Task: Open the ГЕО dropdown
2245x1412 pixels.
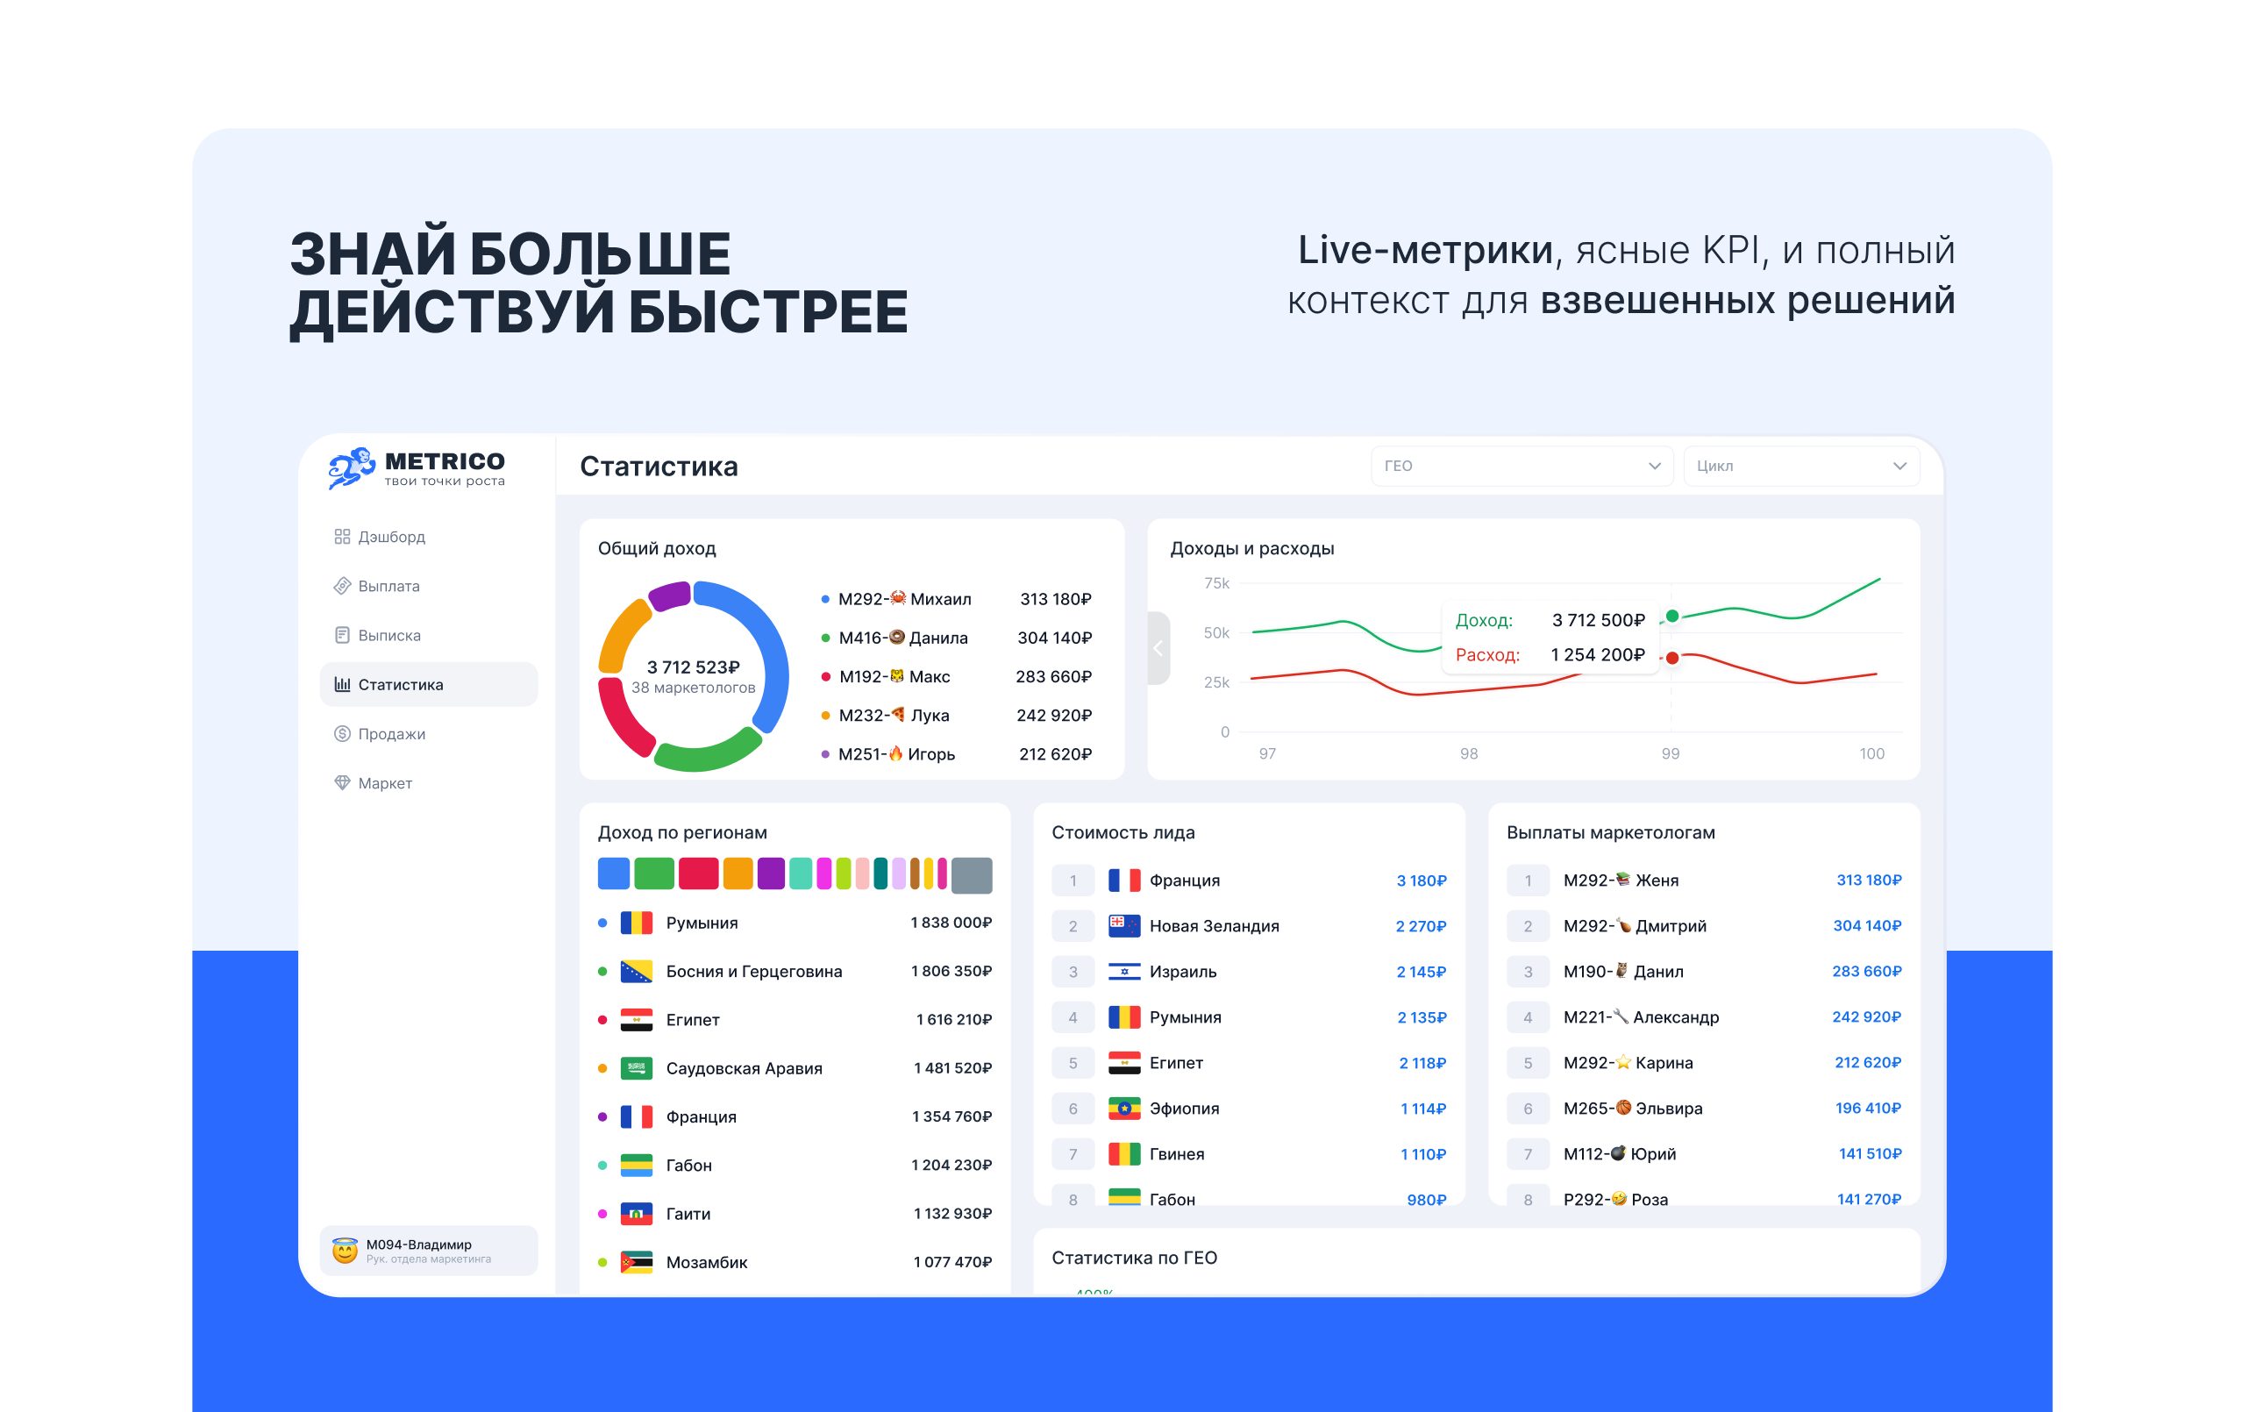Action: click(1521, 466)
